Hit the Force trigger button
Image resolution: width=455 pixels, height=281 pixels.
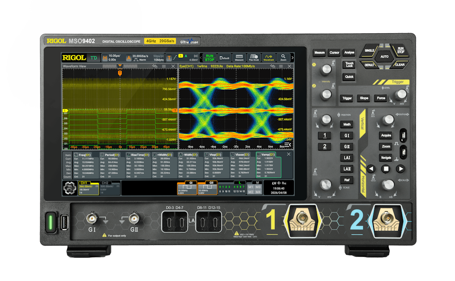pyautogui.click(x=381, y=98)
